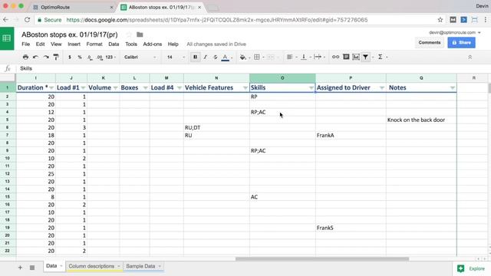Screen dimensions: 491x276
Task: Open the View menu
Action: [56, 44]
